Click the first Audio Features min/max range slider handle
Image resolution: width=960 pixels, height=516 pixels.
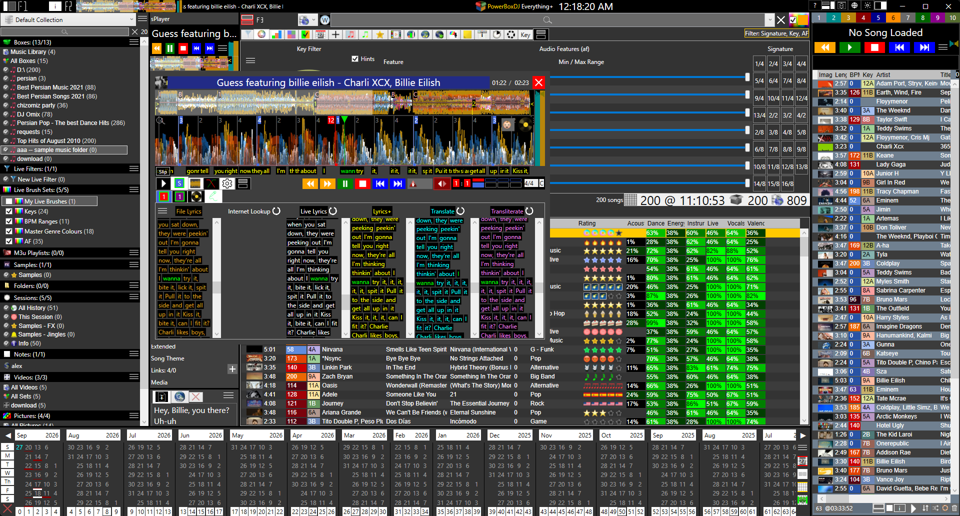[747, 77]
